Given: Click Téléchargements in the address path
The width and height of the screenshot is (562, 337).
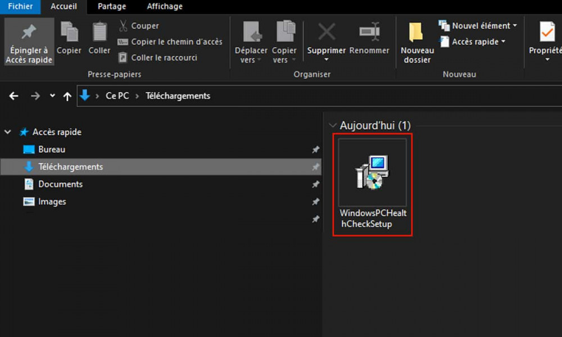Looking at the screenshot, I should (178, 96).
